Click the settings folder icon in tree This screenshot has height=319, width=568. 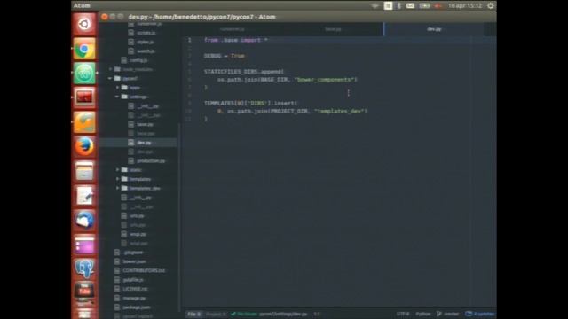pyautogui.click(x=124, y=97)
